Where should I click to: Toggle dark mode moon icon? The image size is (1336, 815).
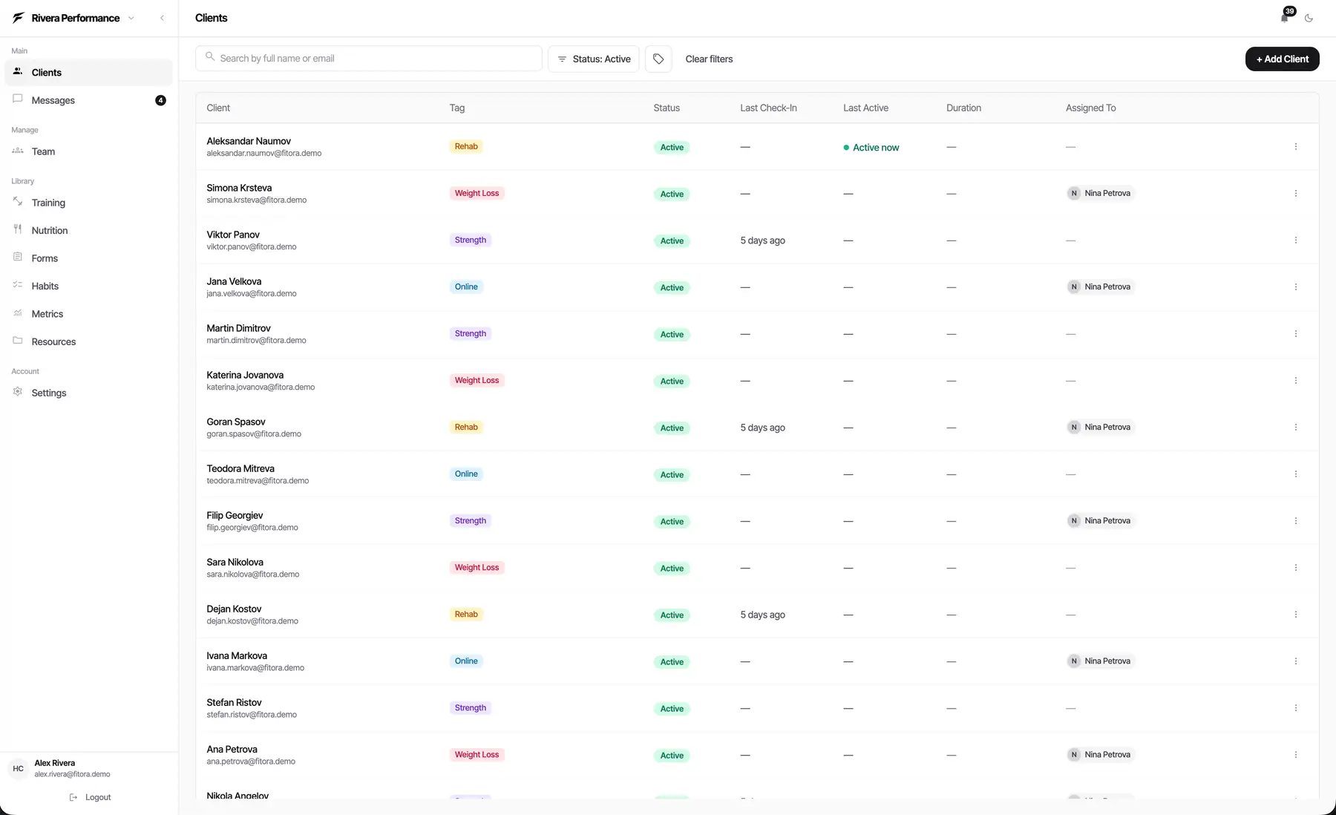coord(1309,19)
